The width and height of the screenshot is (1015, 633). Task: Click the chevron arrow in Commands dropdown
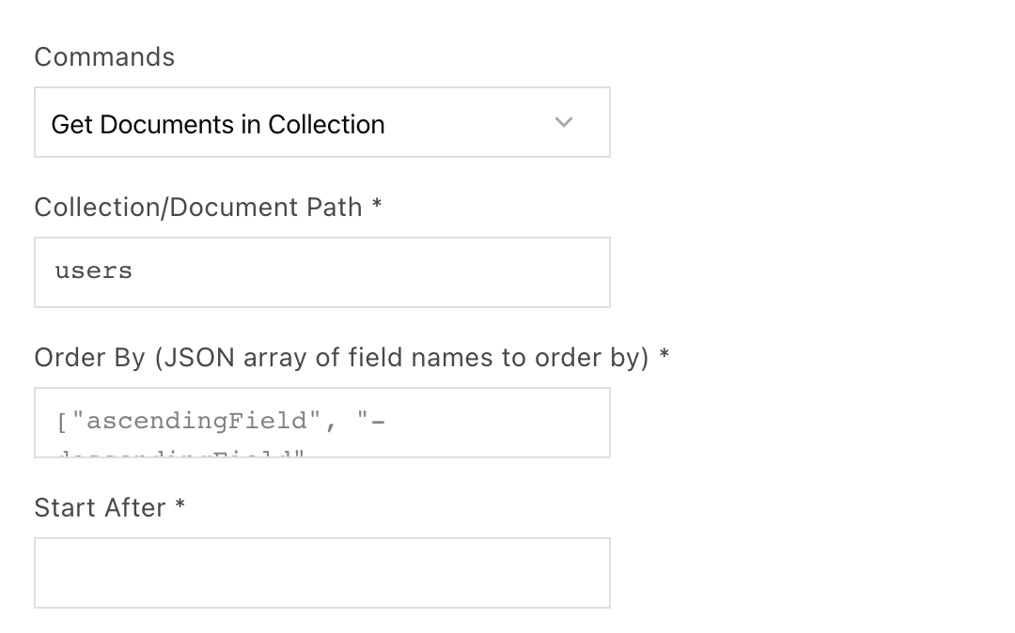pos(564,122)
